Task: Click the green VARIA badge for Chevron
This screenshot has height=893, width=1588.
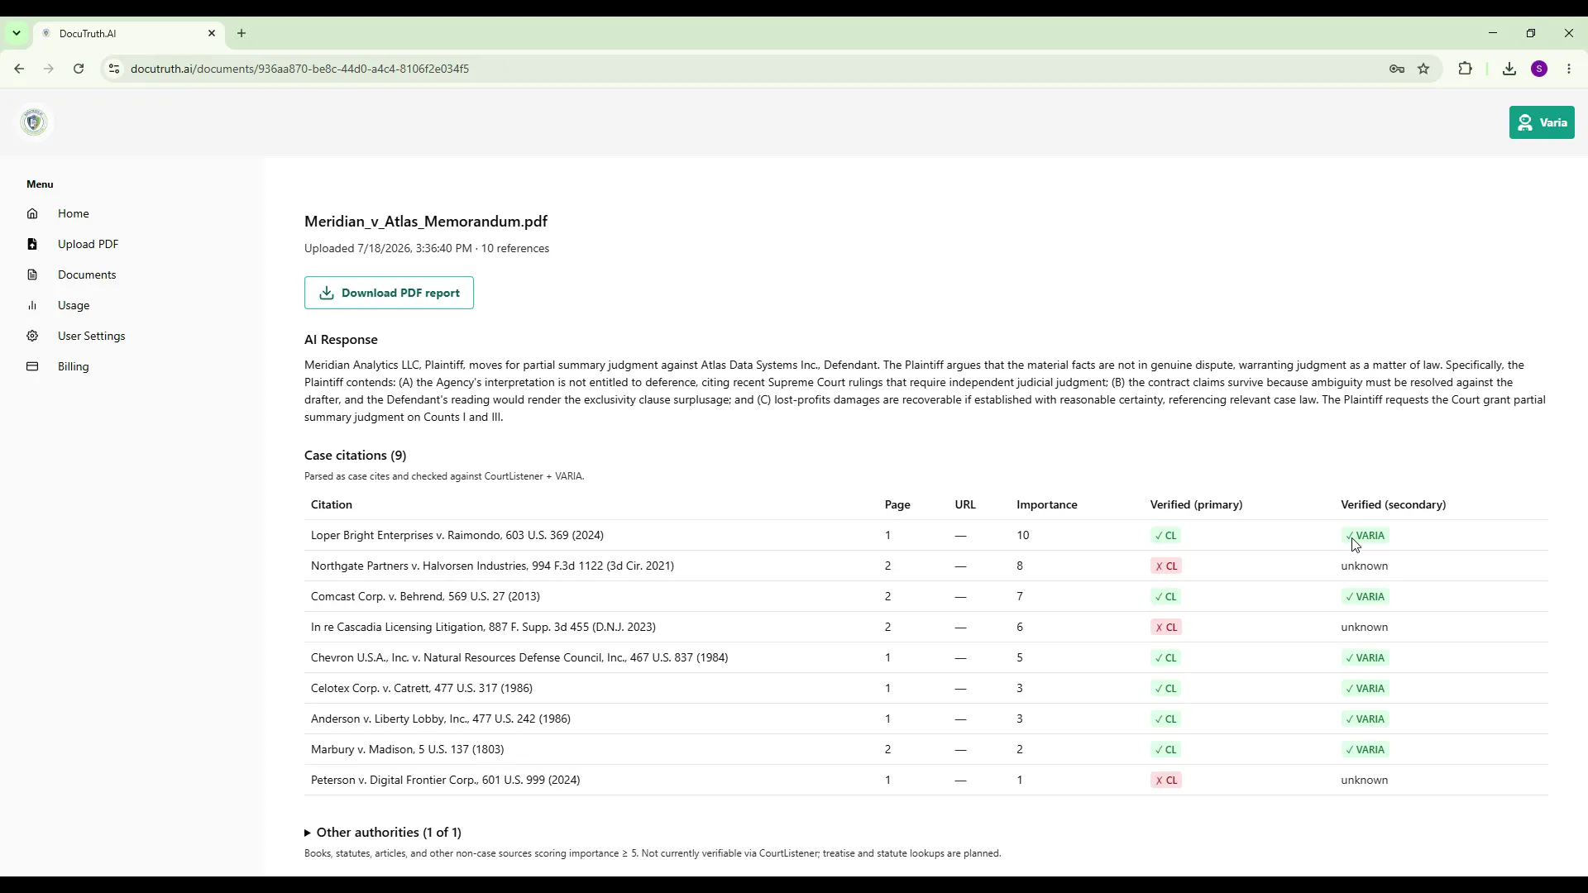Action: point(1365,658)
